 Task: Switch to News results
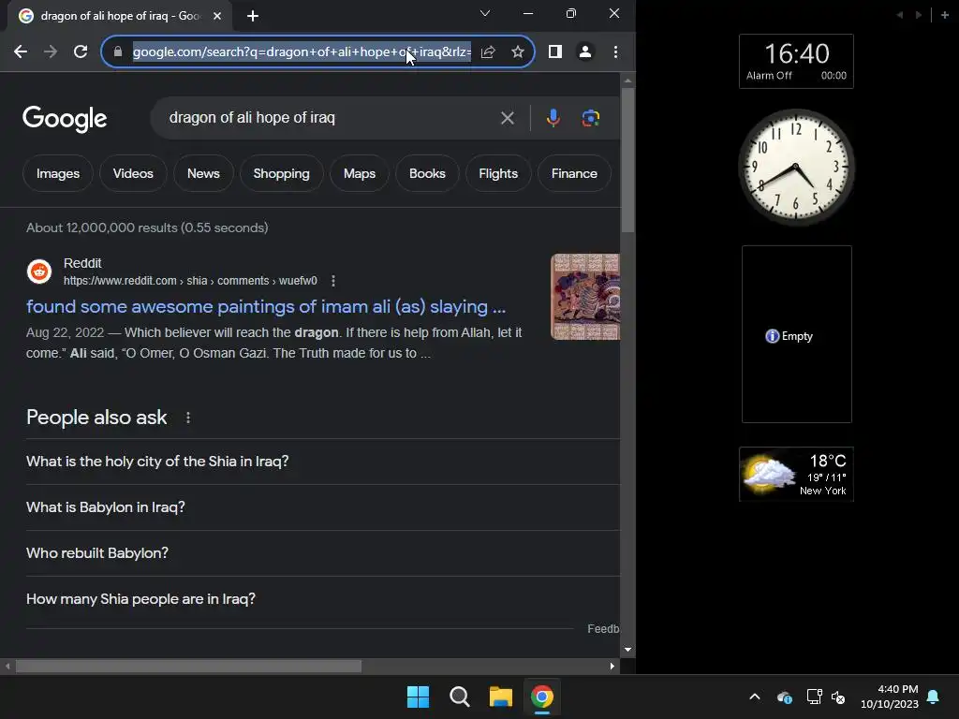pos(203,173)
